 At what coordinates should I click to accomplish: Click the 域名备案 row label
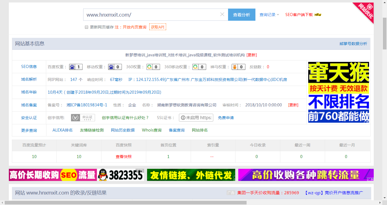coord(29,105)
